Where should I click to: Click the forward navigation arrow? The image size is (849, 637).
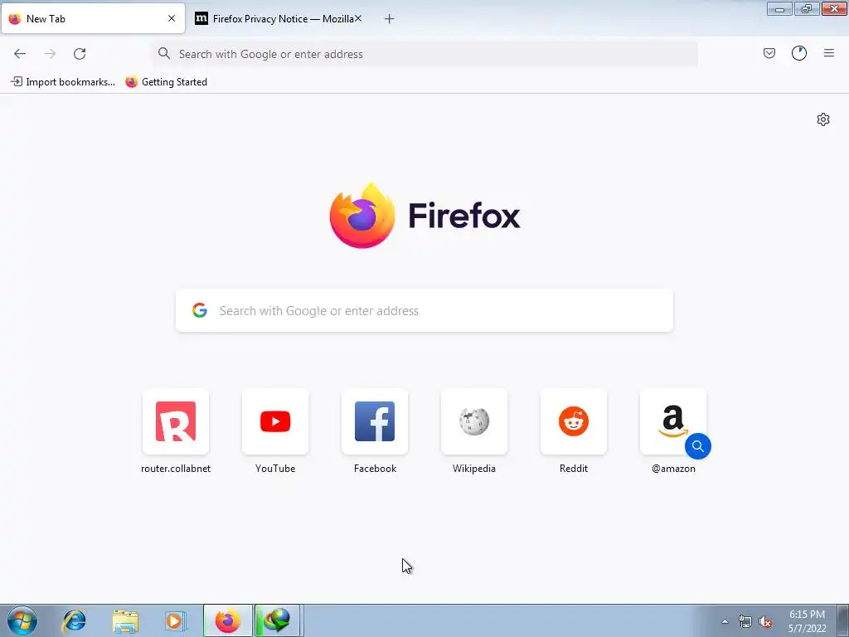(x=50, y=54)
